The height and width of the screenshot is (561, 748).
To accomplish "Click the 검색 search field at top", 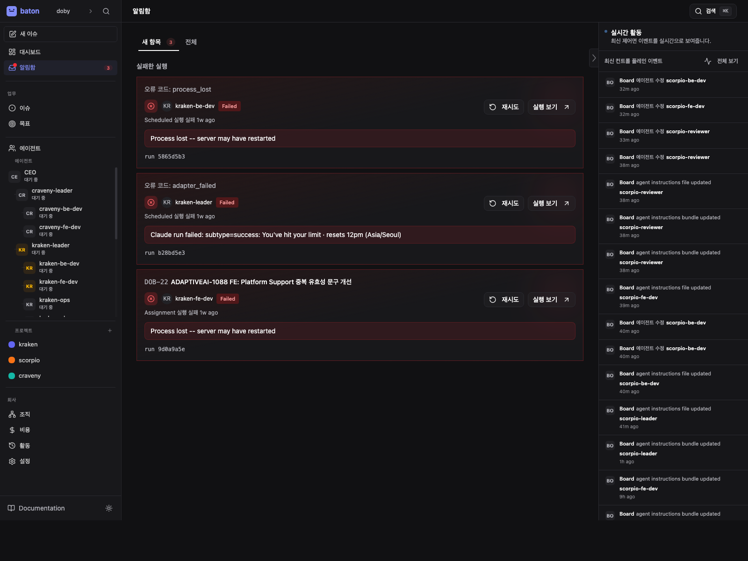I will point(713,11).
